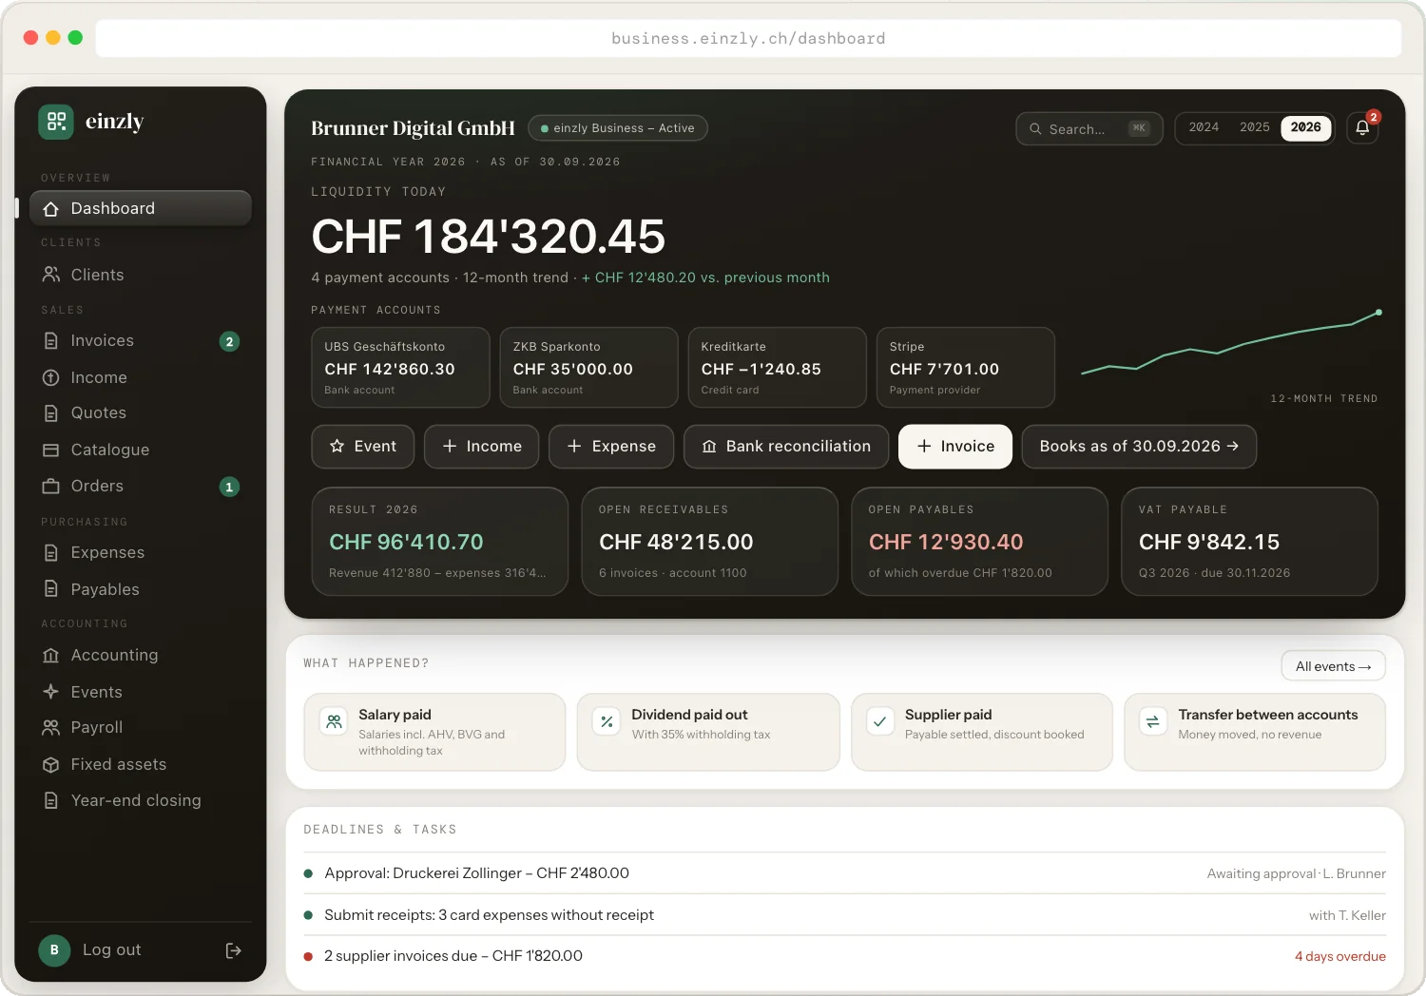
Task: Open the 2 supplier invoices due task
Action: pos(844,956)
